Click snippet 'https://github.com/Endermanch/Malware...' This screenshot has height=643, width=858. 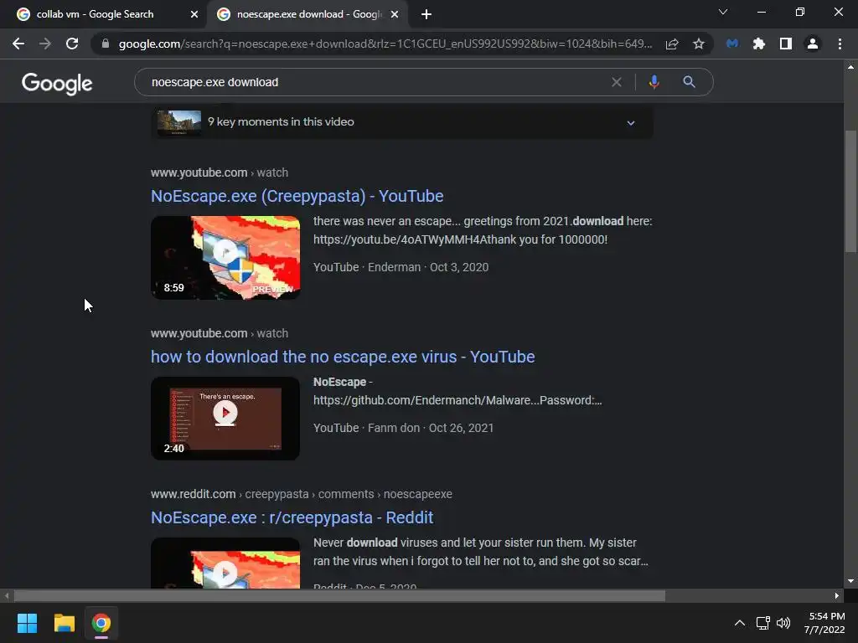click(457, 400)
